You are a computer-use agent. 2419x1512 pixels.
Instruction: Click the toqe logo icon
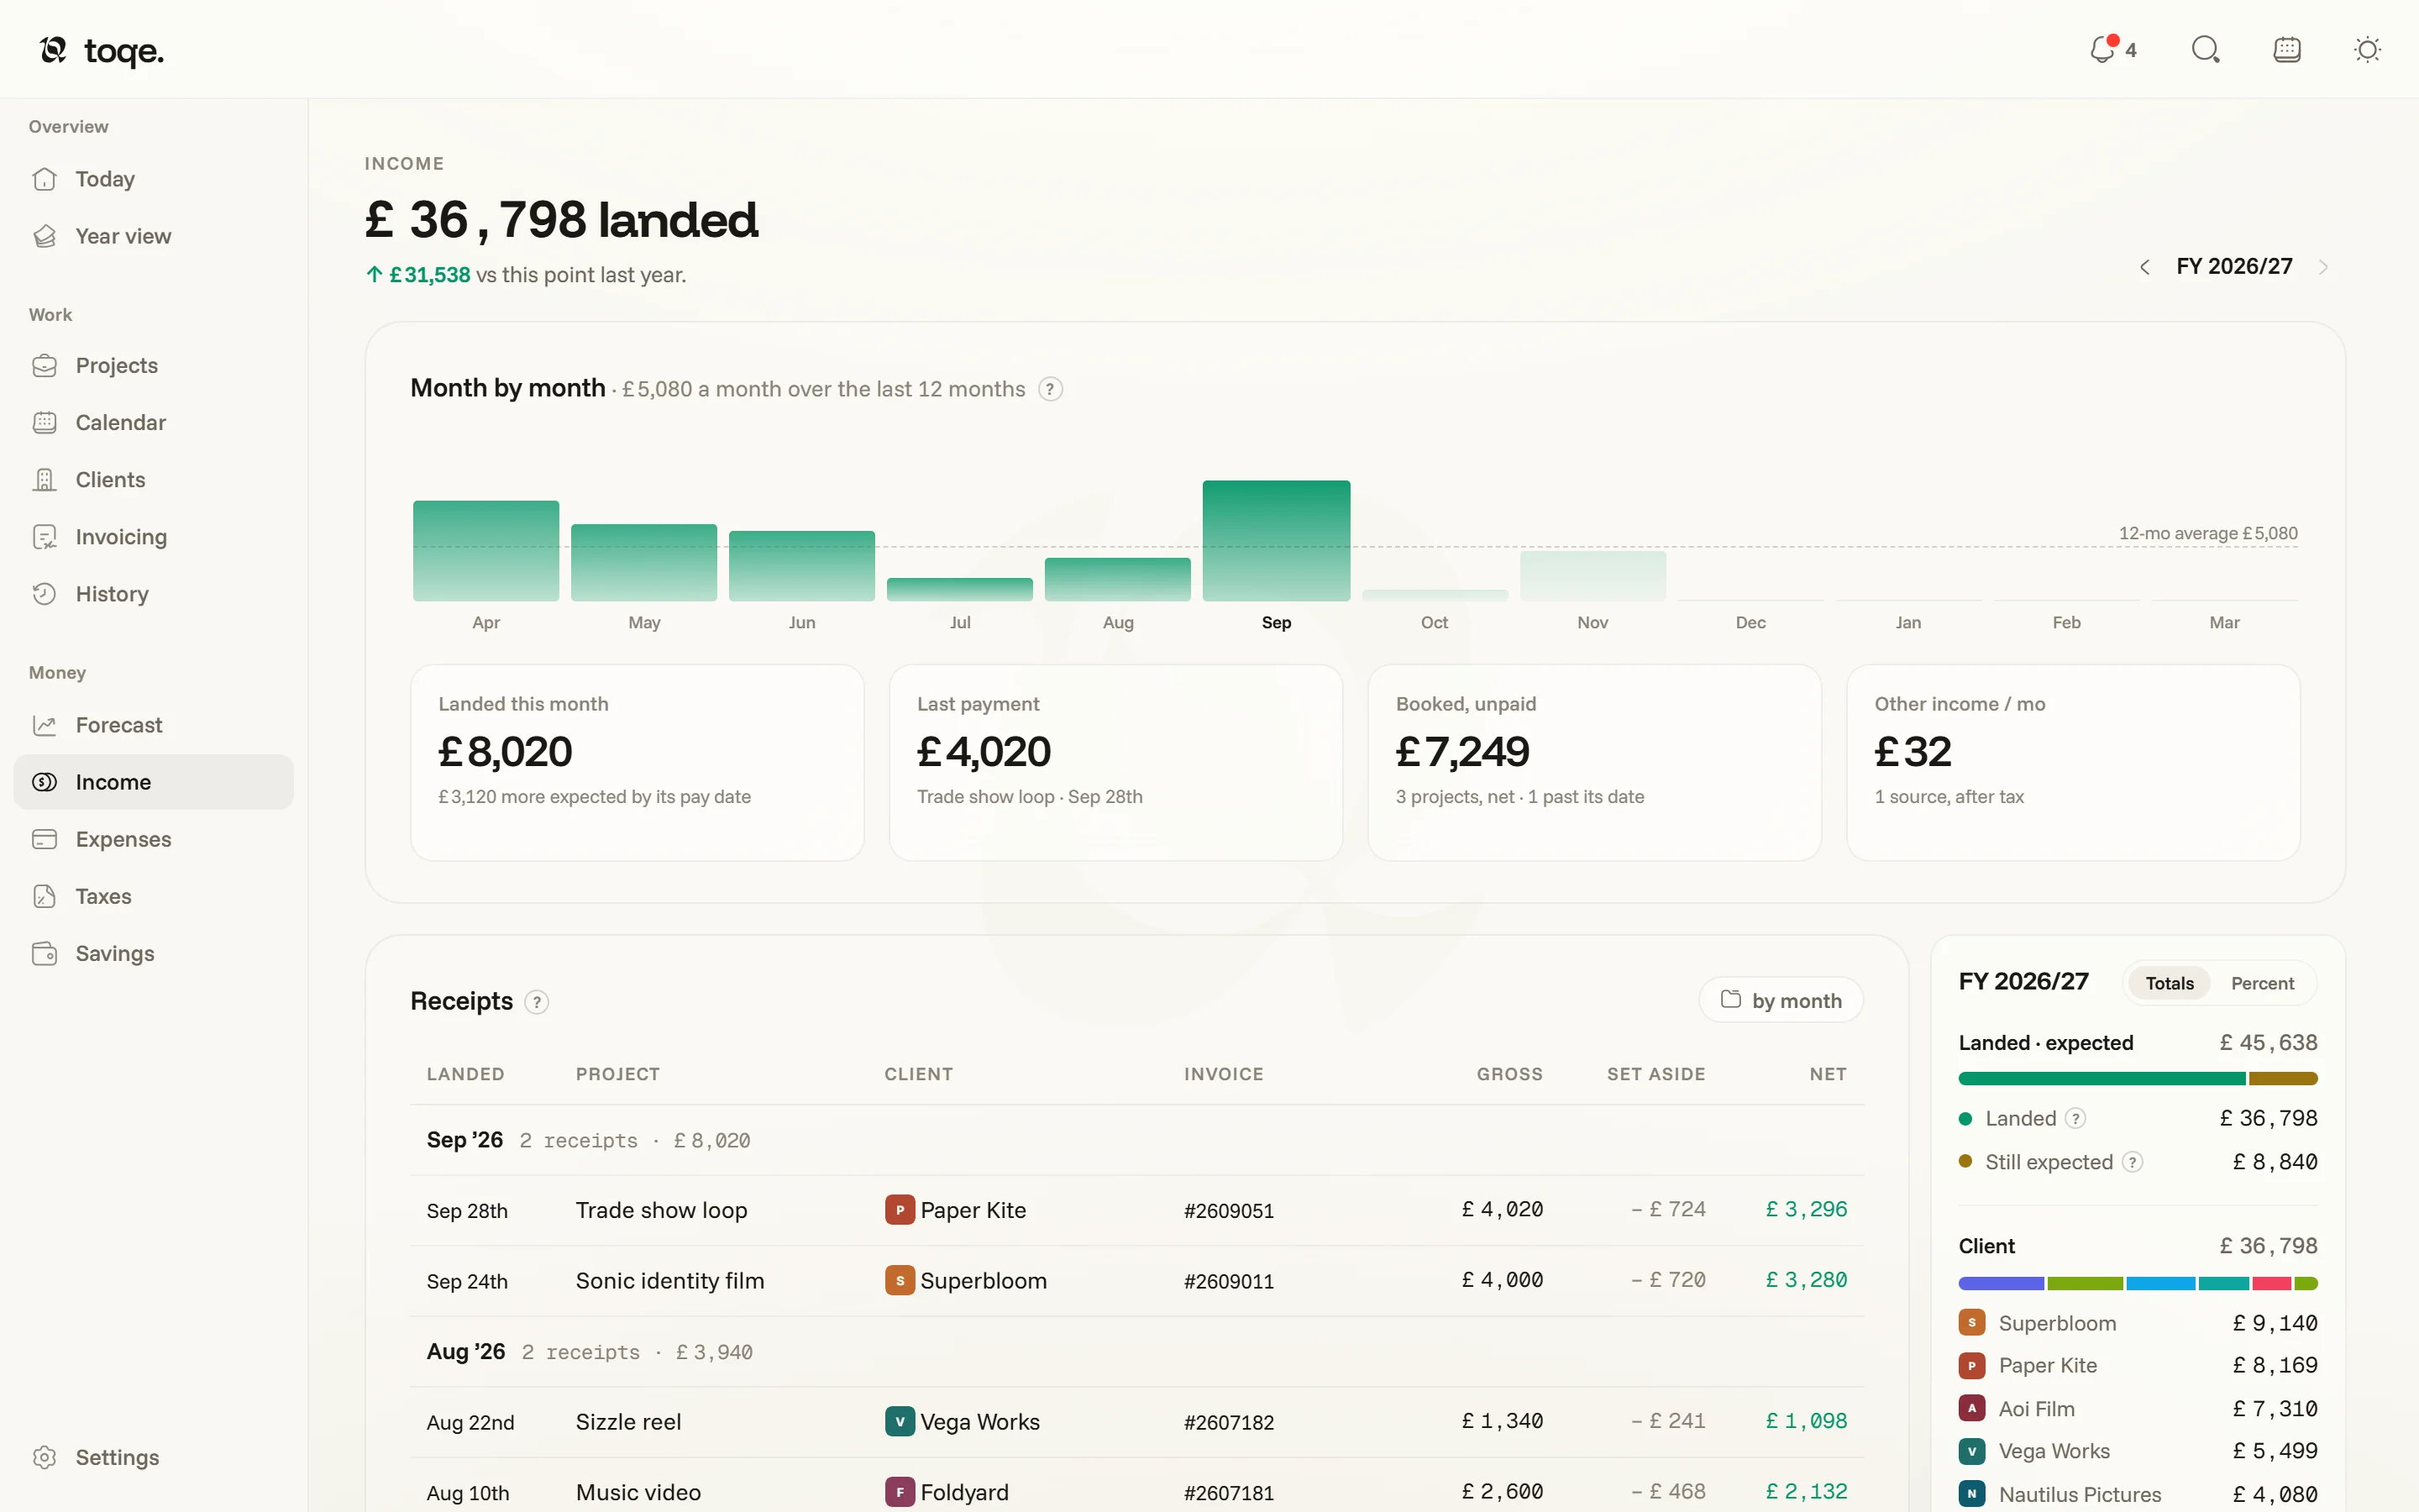[x=53, y=49]
